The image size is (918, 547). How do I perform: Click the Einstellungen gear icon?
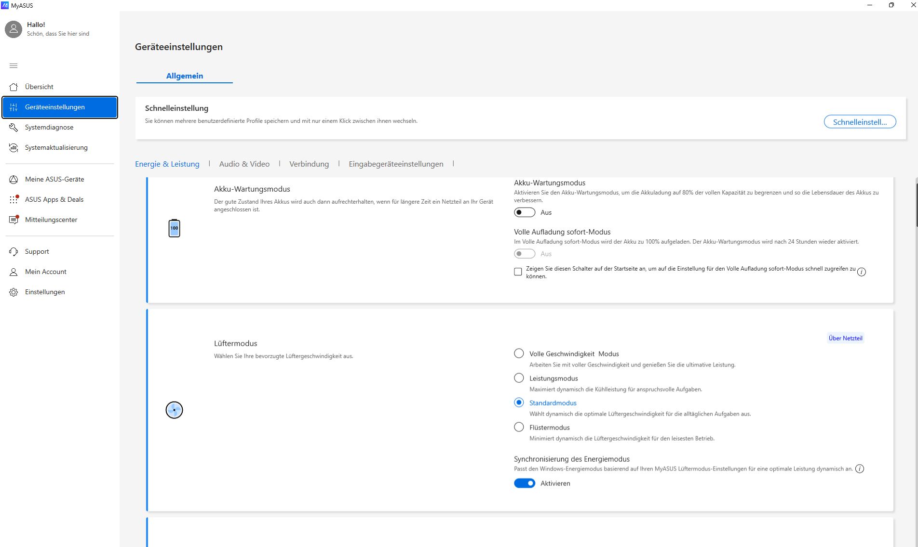tap(13, 292)
